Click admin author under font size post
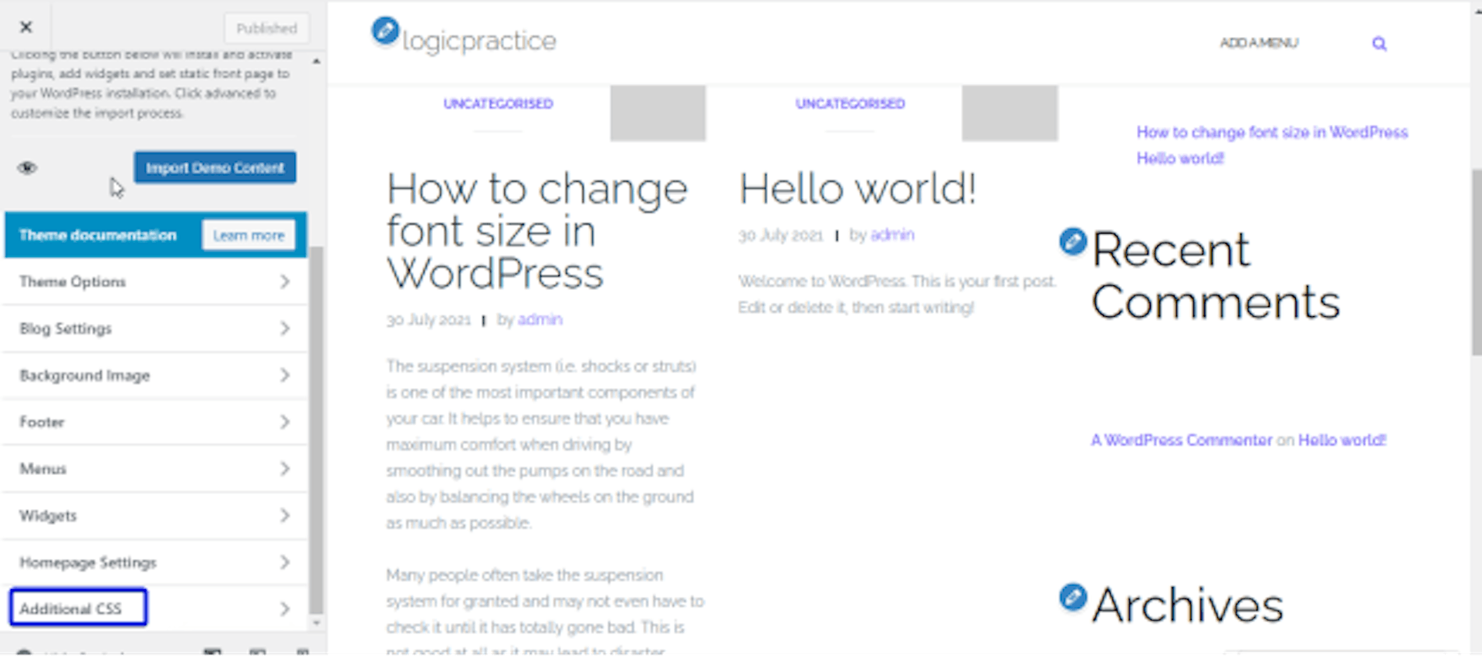 [540, 319]
